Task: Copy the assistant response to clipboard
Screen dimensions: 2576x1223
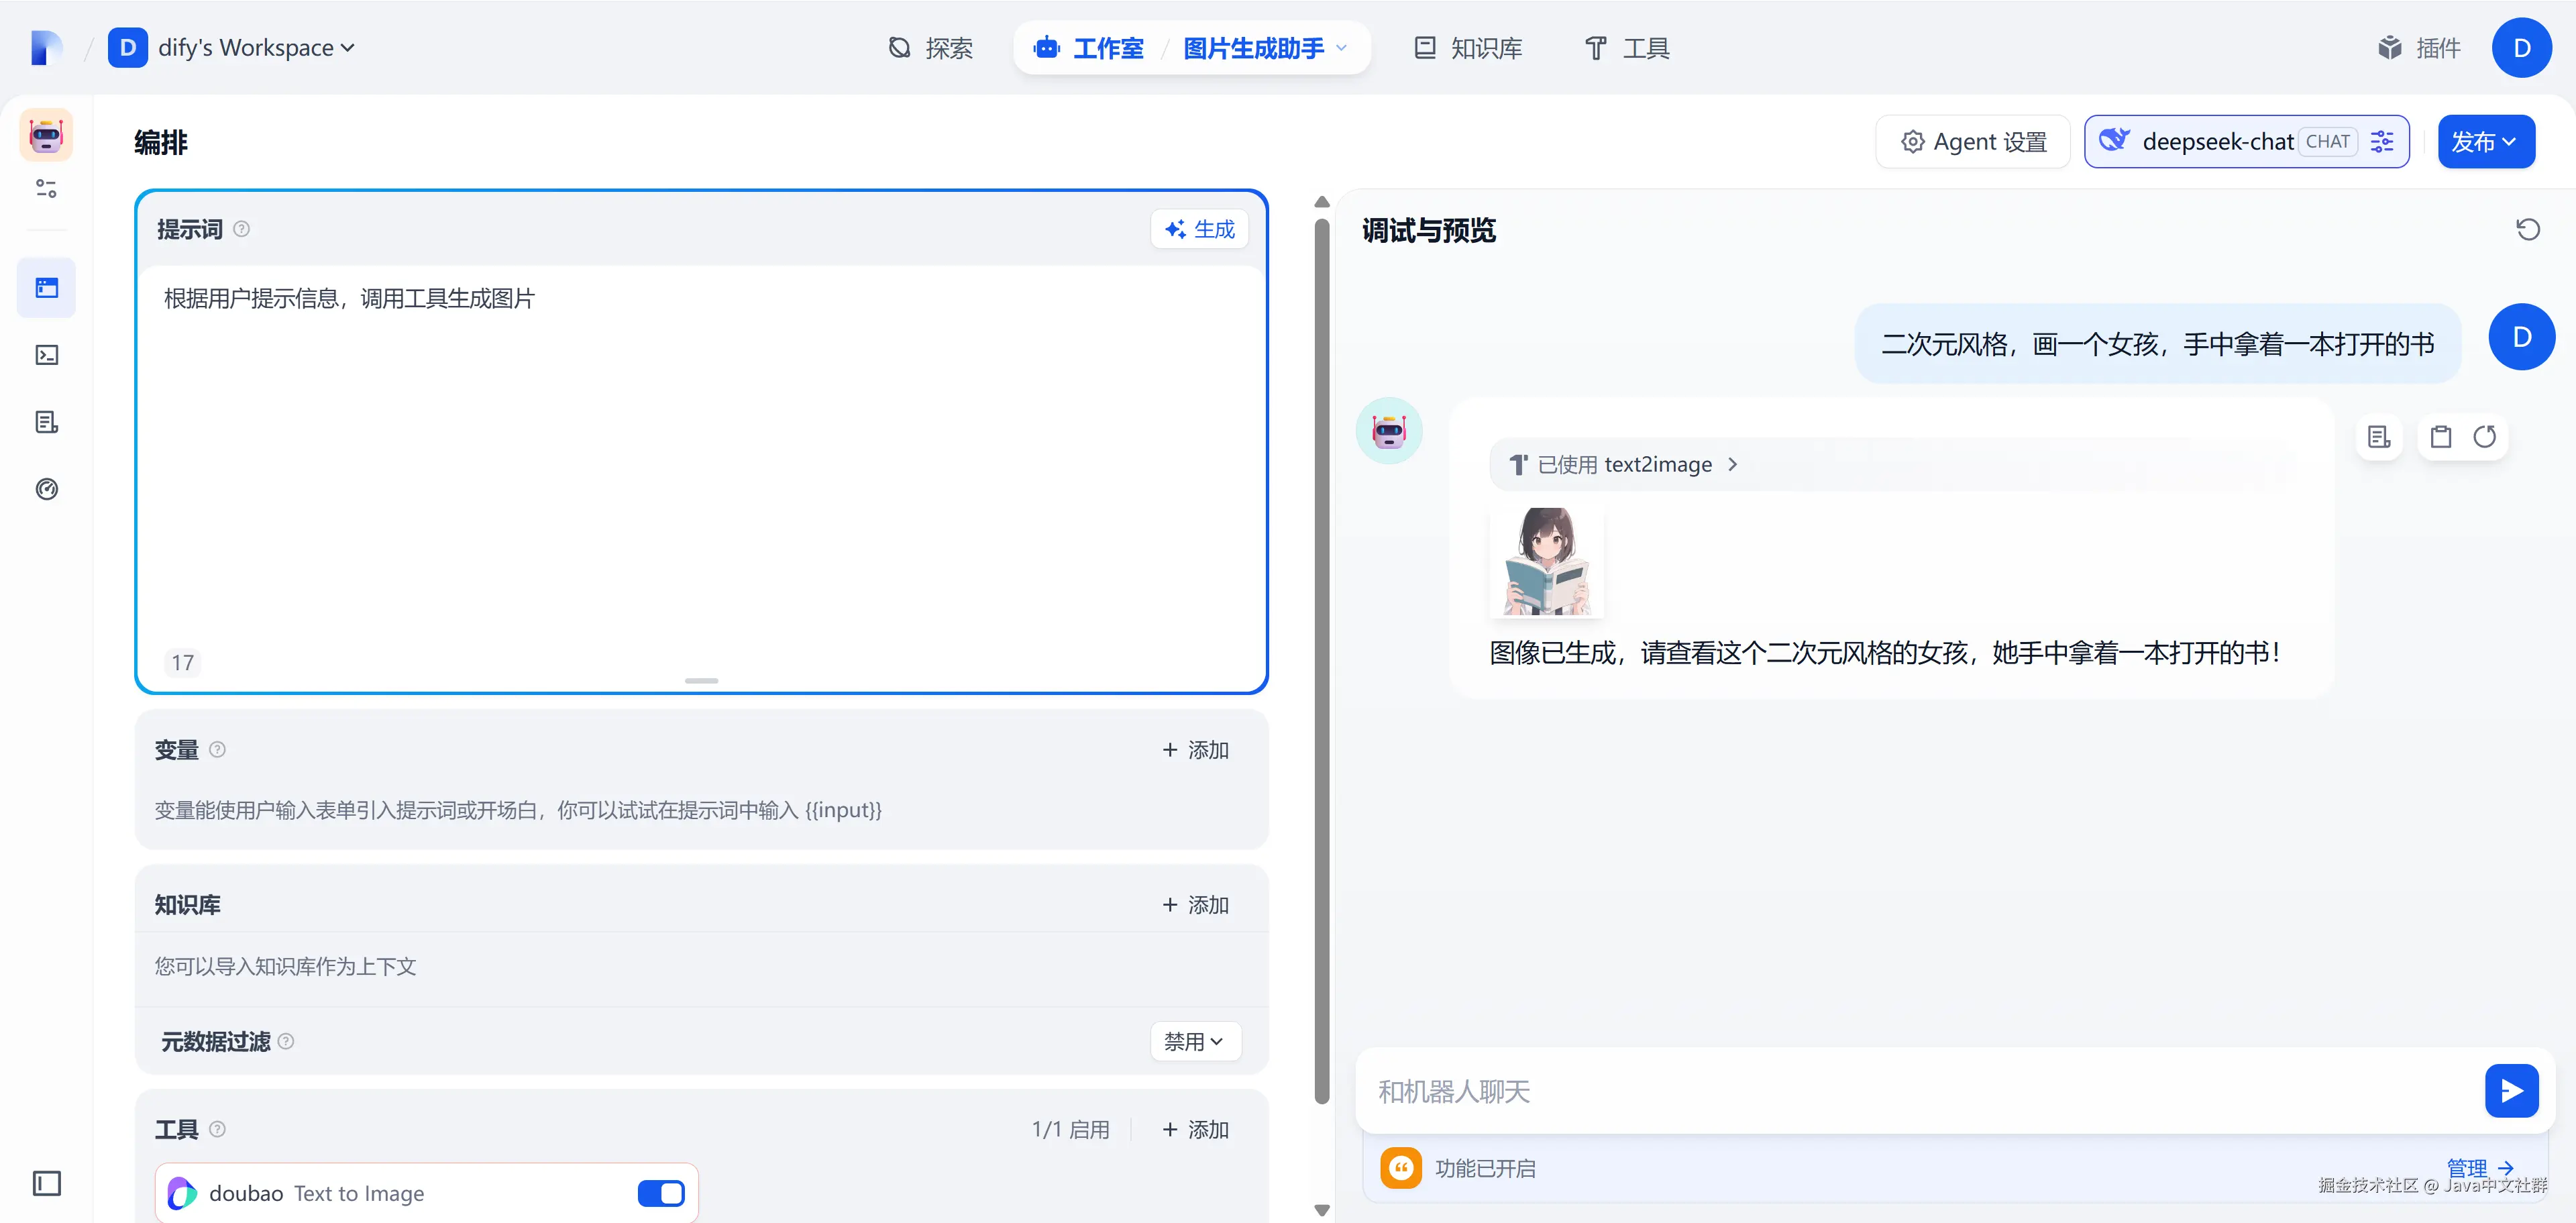Action: pos(2440,437)
